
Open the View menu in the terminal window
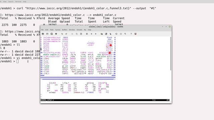point(5,1)
